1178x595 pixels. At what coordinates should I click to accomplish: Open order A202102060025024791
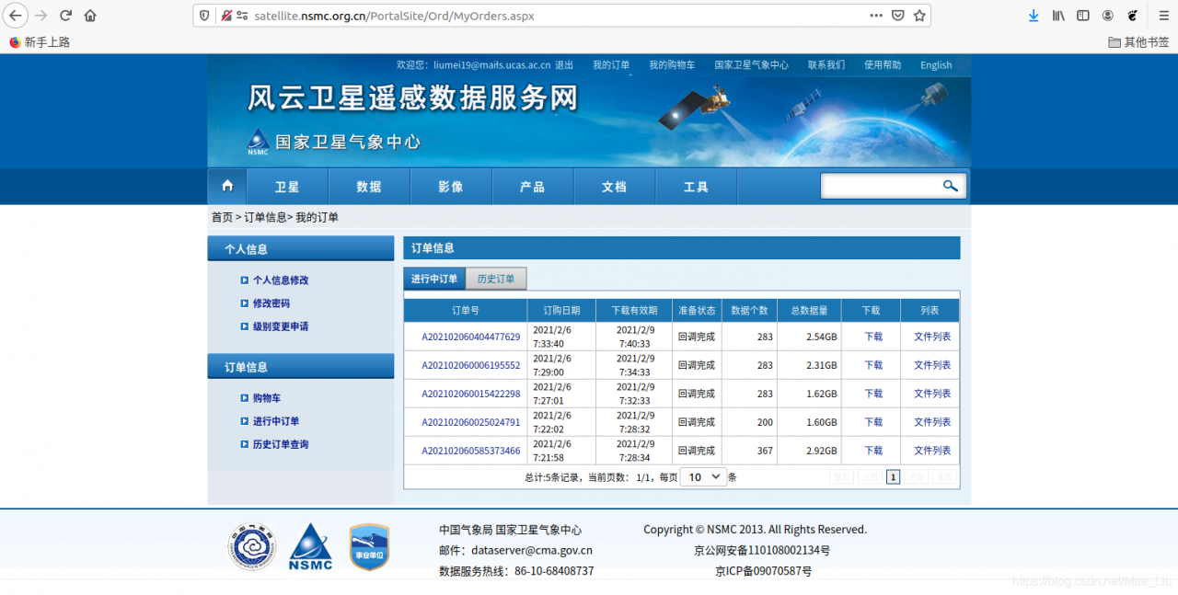point(471,422)
